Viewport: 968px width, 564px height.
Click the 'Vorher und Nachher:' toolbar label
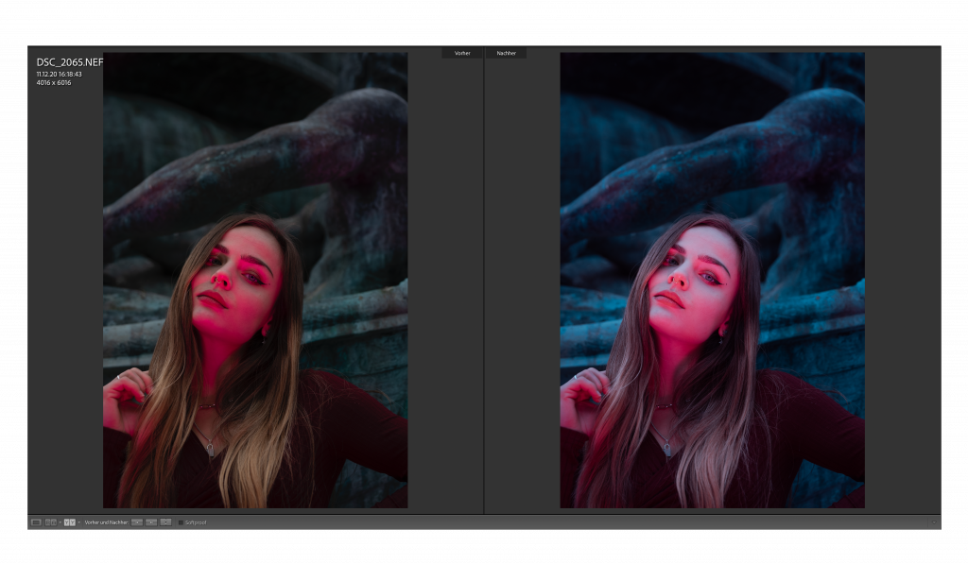pyautogui.click(x=106, y=522)
